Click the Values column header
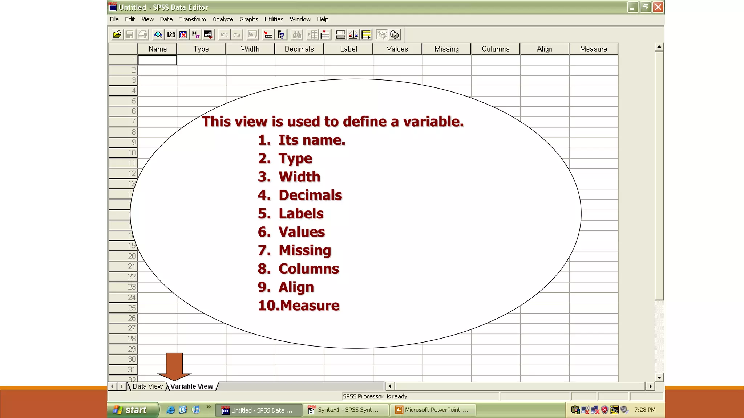The height and width of the screenshot is (418, 744). 397,49
